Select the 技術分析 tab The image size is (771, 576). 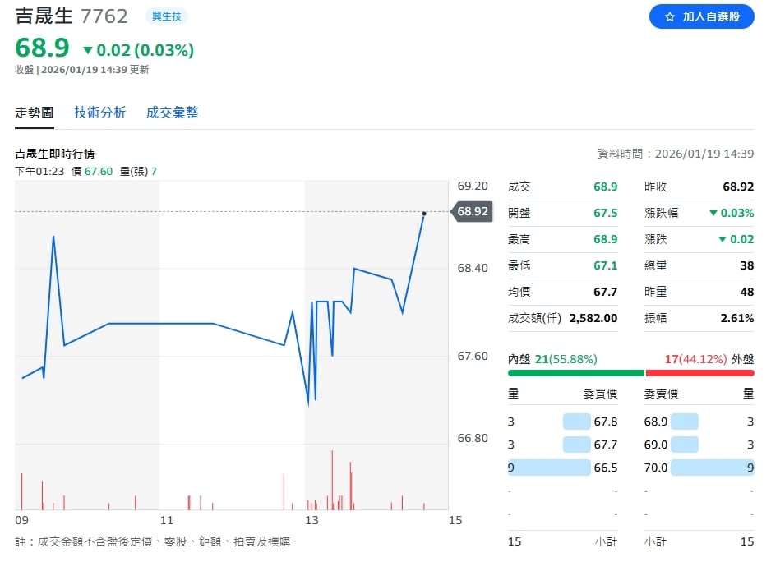tap(100, 112)
